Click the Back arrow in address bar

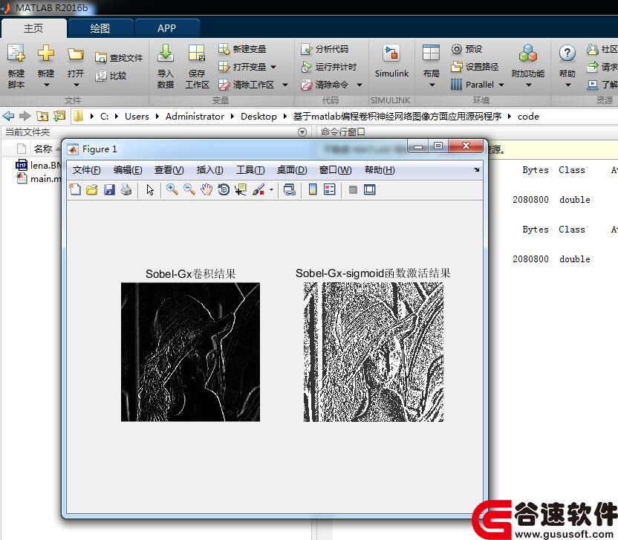(x=8, y=116)
